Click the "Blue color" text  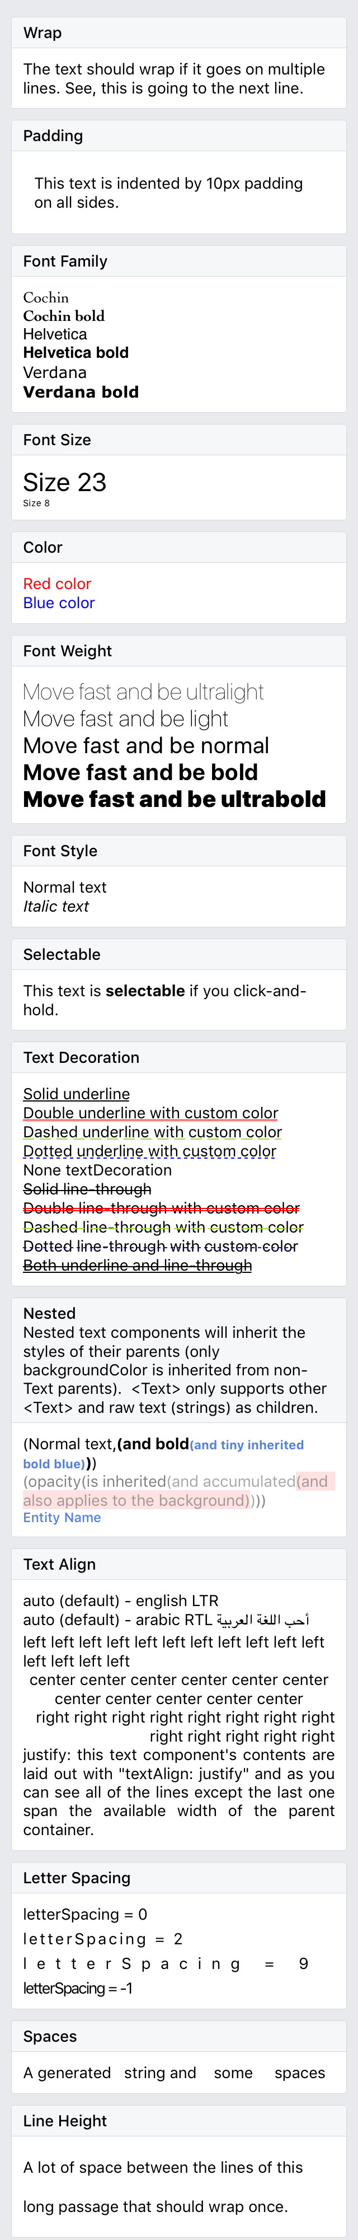click(58, 603)
